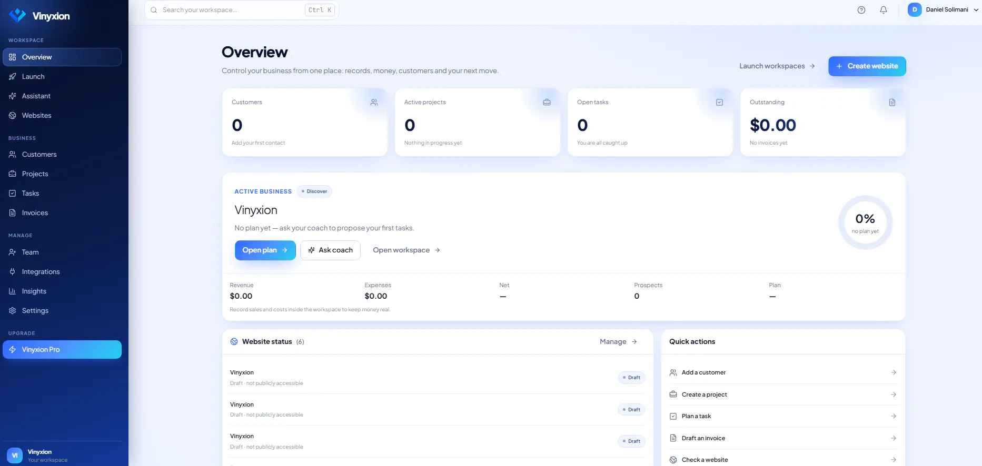Open Websites from the sidebar
The width and height of the screenshot is (982, 466).
point(62,116)
